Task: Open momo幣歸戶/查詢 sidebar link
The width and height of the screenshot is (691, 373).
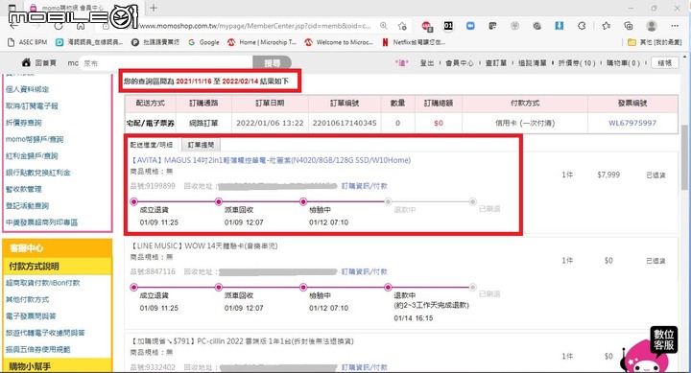Action: (x=35, y=139)
